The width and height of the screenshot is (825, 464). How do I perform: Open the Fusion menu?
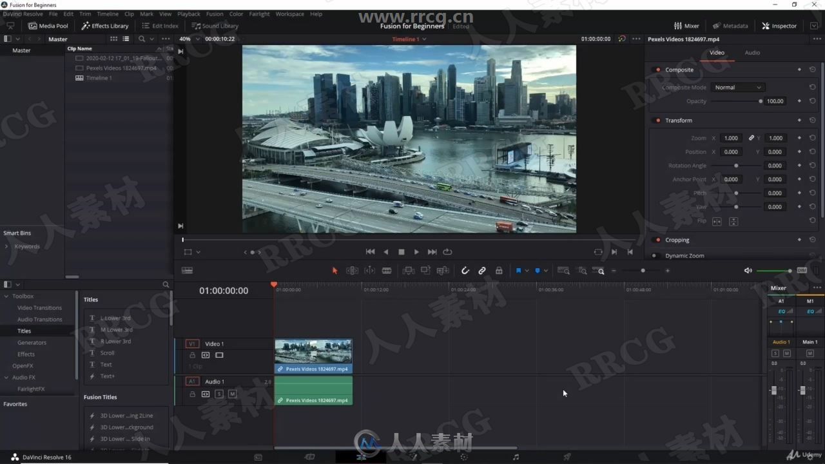pyautogui.click(x=215, y=14)
